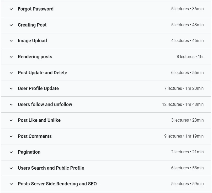Click the '2 lectures • 21min' Pagination summary
Screen dimensions: 212x193
pos(187,152)
